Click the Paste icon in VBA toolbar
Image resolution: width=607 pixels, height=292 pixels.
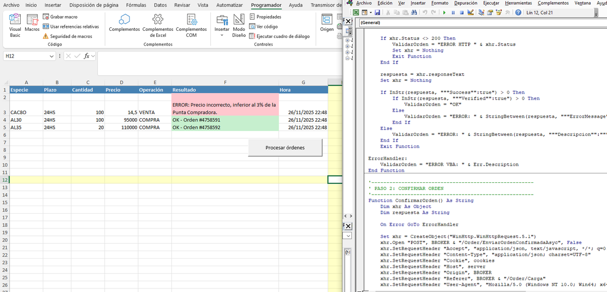(405, 12)
